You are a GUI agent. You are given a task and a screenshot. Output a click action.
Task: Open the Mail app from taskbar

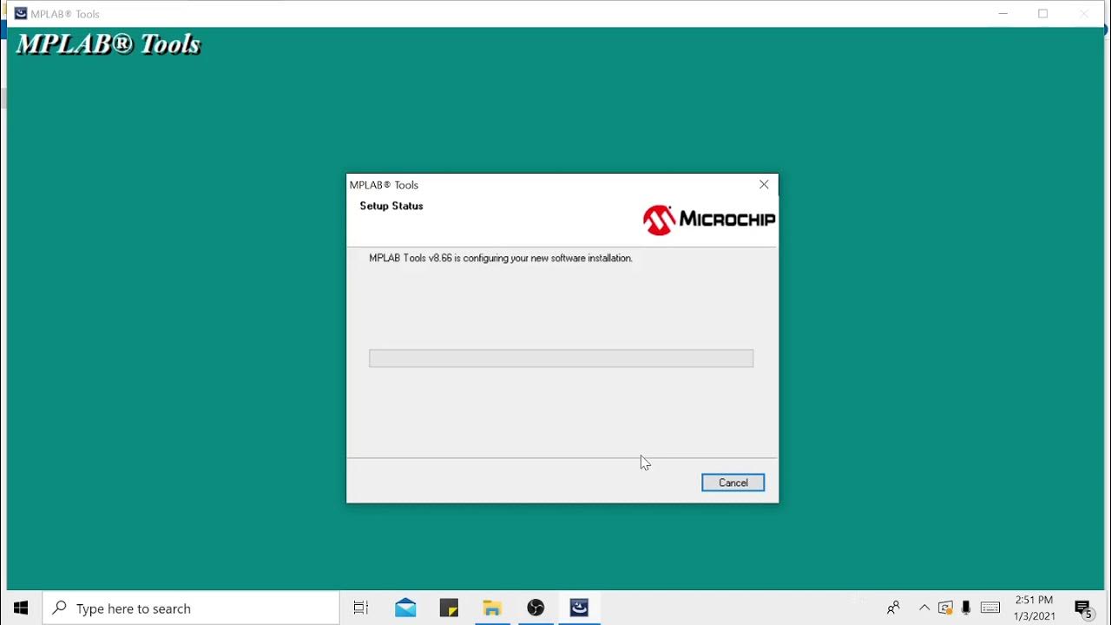[x=405, y=609]
